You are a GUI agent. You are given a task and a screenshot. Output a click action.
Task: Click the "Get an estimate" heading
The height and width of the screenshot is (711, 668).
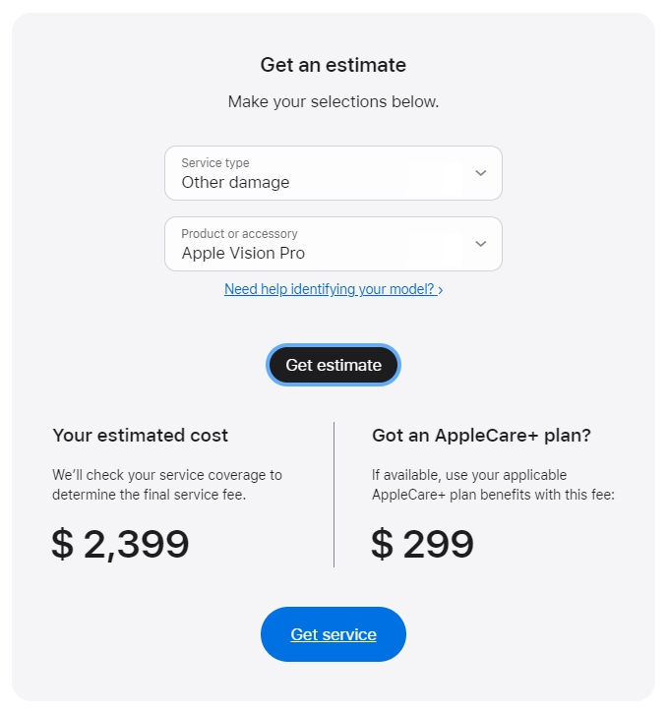tap(333, 65)
